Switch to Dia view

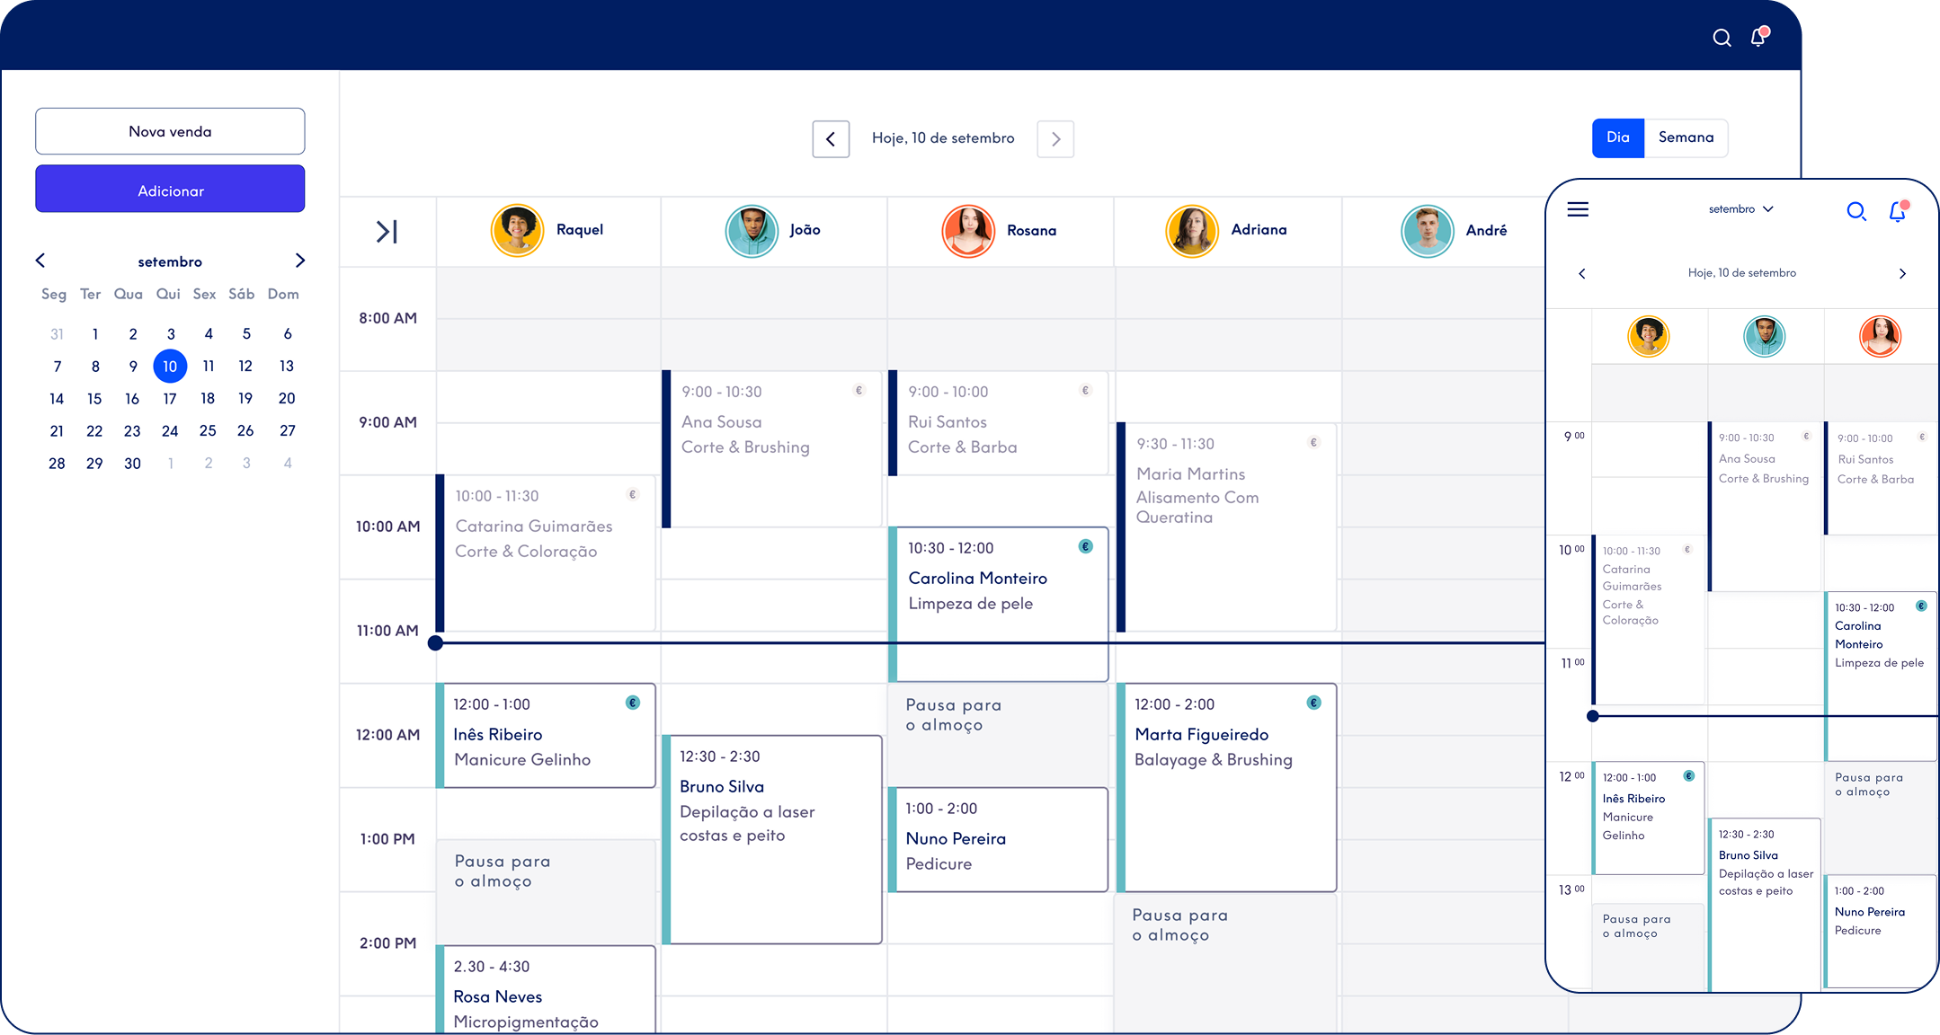click(x=1617, y=137)
